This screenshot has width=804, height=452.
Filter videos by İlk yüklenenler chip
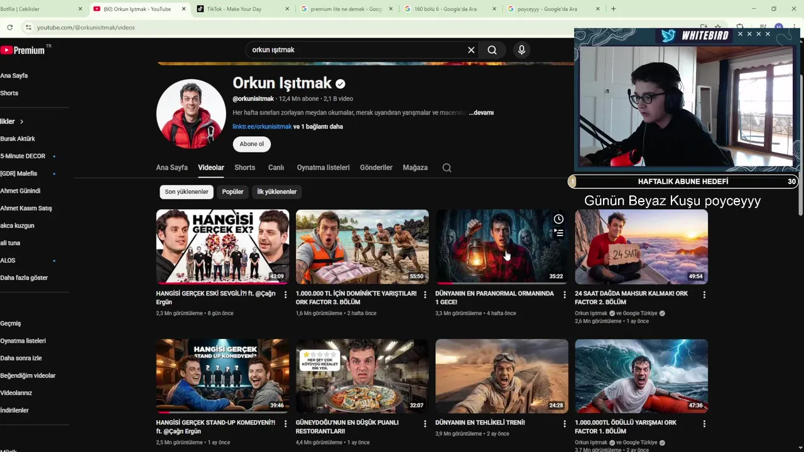click(277, 191)
